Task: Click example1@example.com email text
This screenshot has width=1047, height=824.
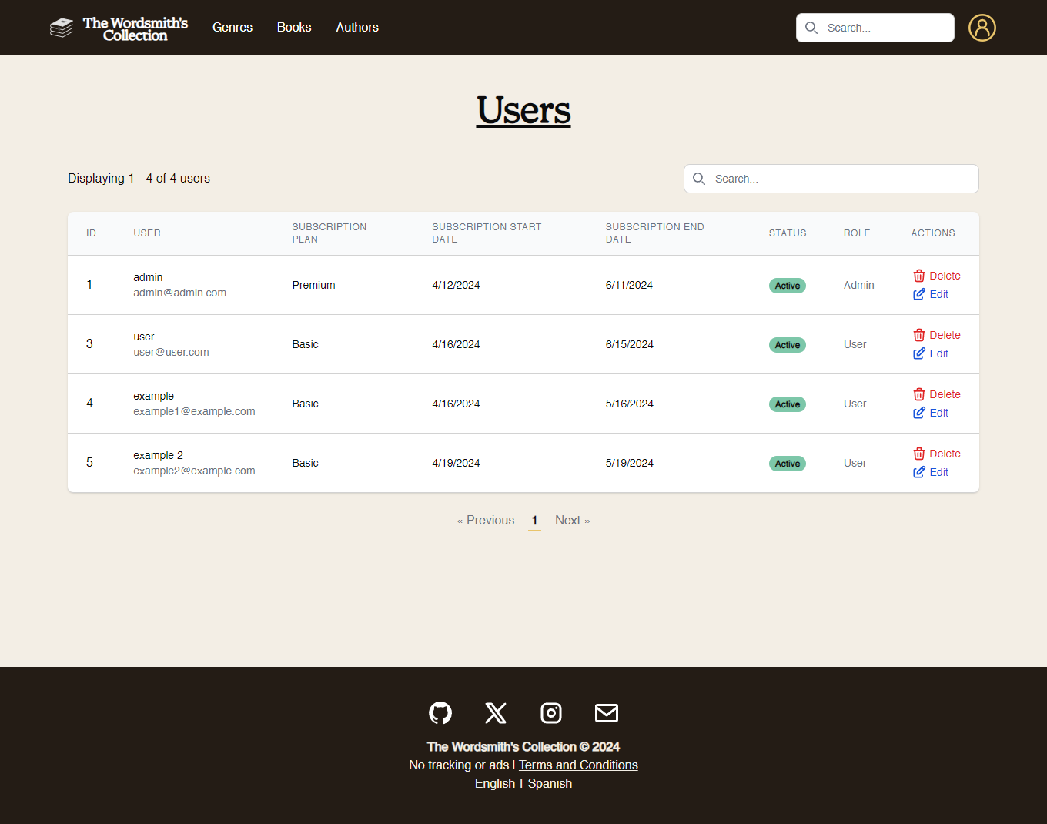Action: (x=194, y=411)
